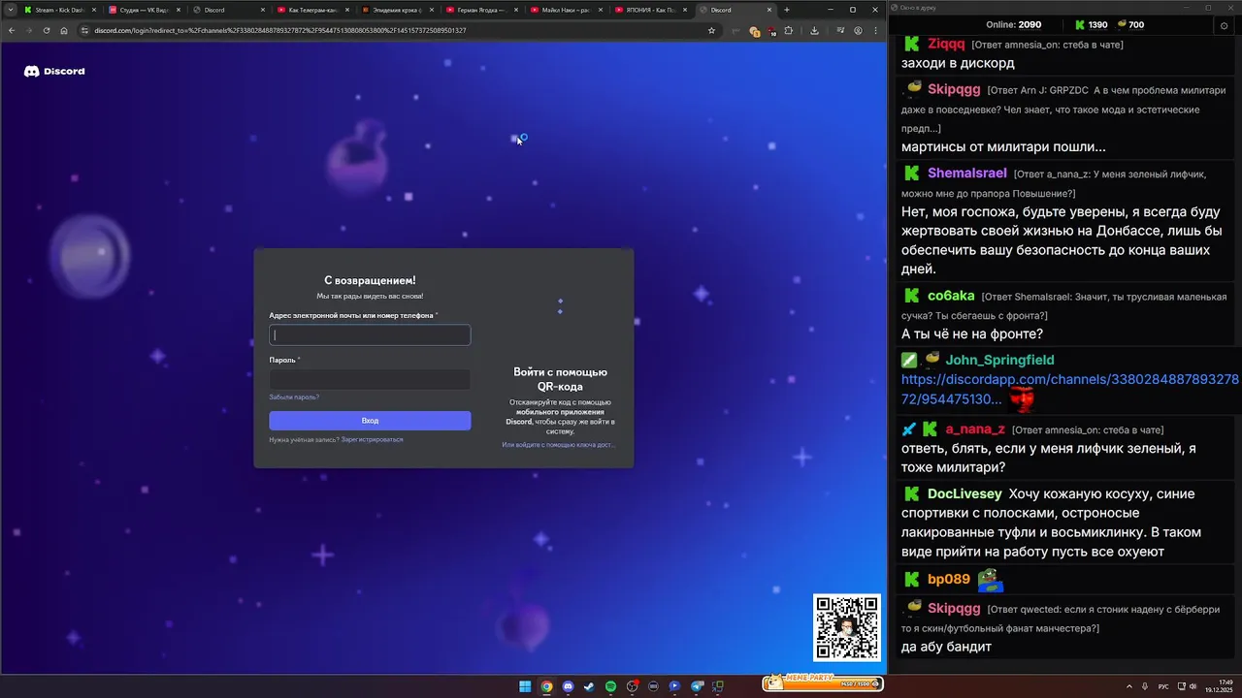Open the Windows Start menu
The width and height of the screenshot is (1242, 698).
click(x=525, y=686)
